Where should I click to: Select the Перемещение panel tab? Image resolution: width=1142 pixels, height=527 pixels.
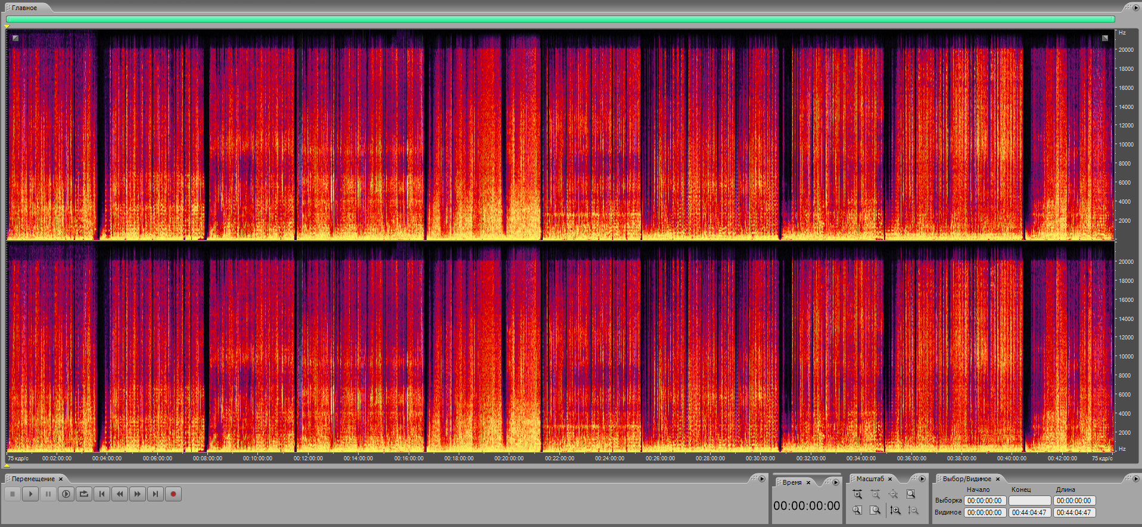click(x=33, y=479)
